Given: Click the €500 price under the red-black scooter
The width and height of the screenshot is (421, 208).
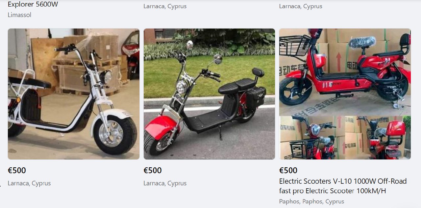Looking at the screenshot, I should [x=153, y=170].
